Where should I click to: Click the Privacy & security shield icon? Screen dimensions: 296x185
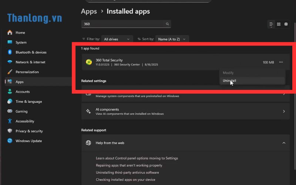(10, 131)
